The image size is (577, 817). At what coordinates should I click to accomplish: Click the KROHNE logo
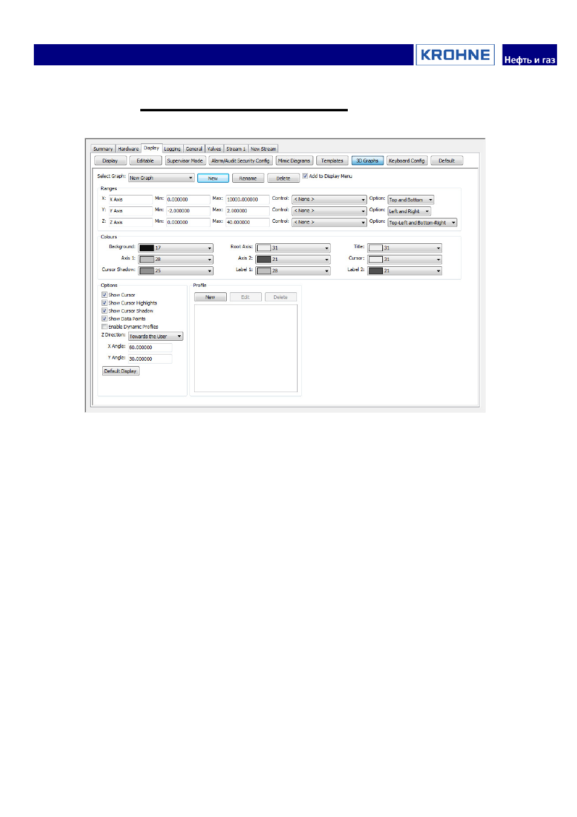(x=455, y=54)
